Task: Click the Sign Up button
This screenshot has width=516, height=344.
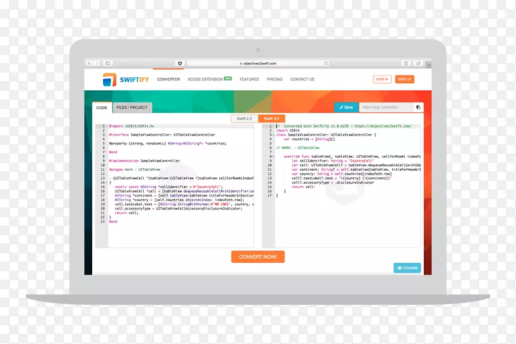Action: [404, 79]
